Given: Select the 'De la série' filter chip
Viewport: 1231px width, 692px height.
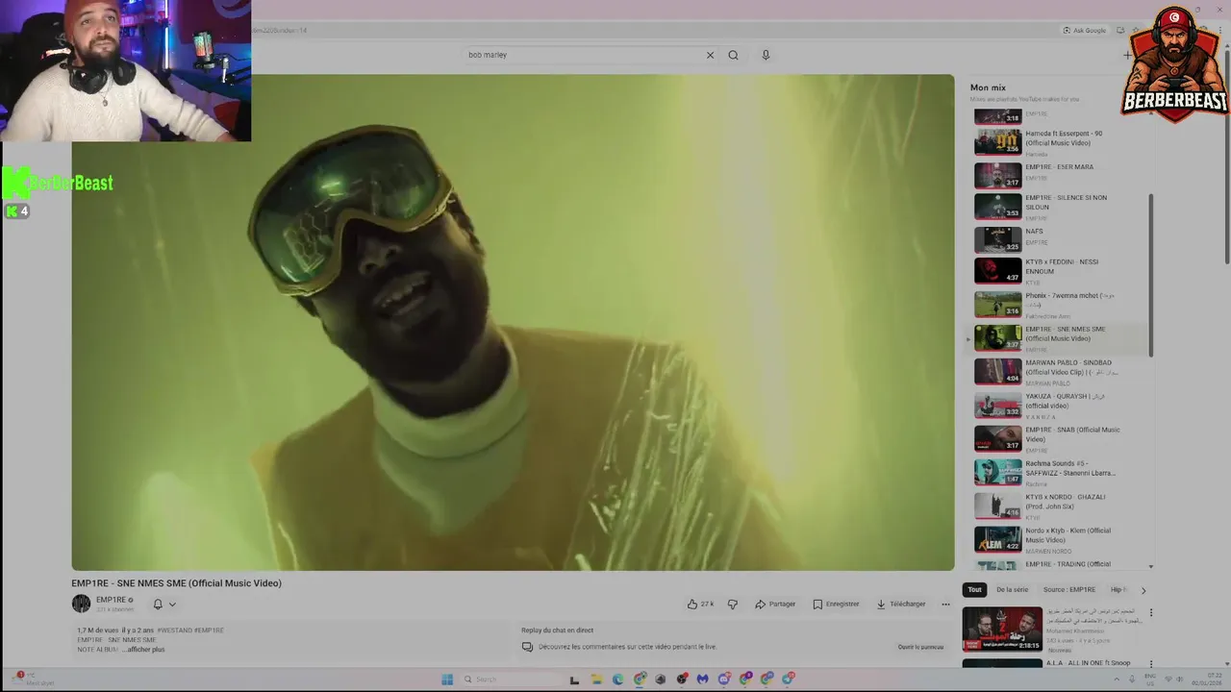Looking at the screenshot, I should (x=1012, y=589).
